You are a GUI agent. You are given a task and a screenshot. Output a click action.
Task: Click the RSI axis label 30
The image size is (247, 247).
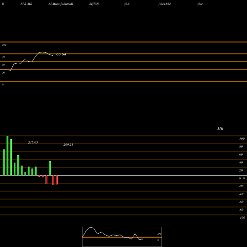(3, 73)
